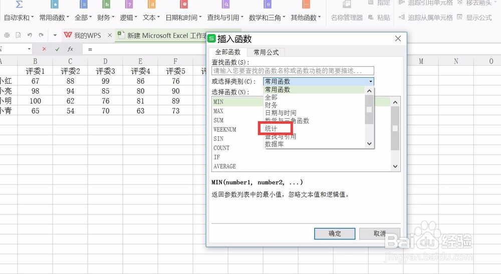Toggle 显示公式 show formulas
This screenshot has width=501, height=274.
(474, 18)
